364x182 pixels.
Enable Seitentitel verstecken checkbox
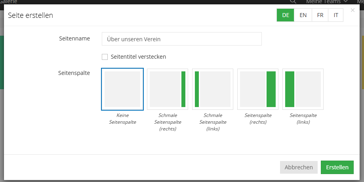coord(105,57)
